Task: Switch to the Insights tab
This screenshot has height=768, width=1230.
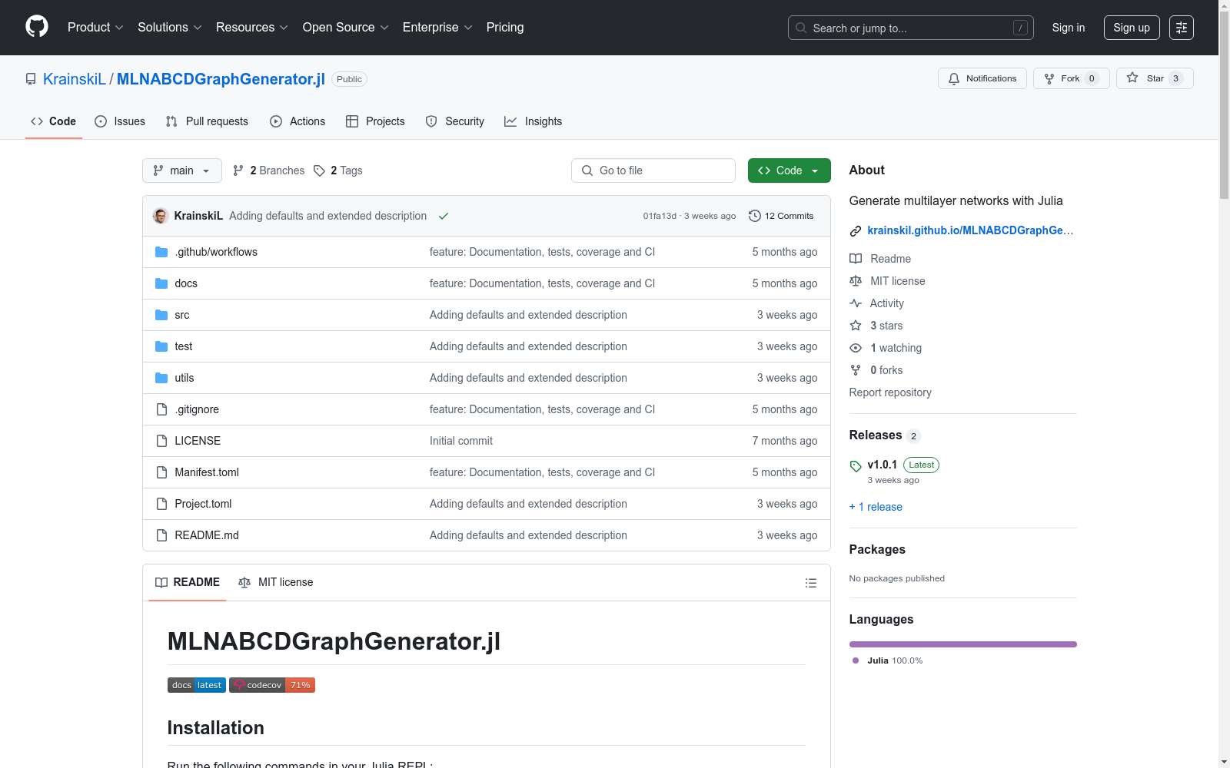Action: coord(534,121)
